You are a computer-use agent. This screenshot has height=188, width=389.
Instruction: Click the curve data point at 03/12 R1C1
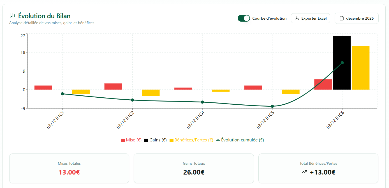pyautogui.click(x=62, y=94)
